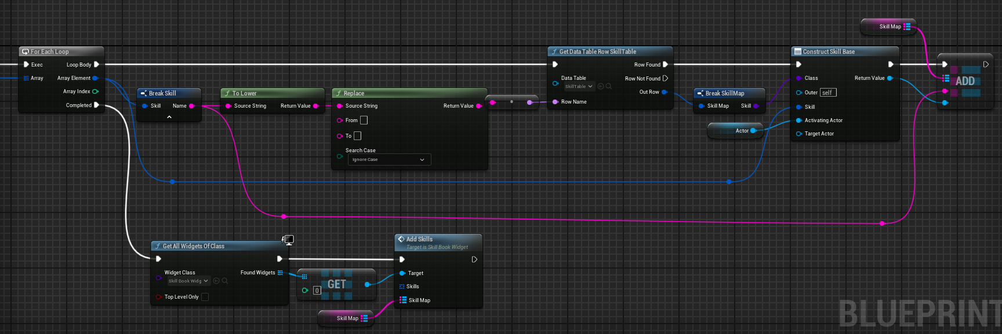This screenshot has width=1002, height=334.
Task: Click the Target Actor input pin
Action: pyautogui.click(x=799, y=134)
